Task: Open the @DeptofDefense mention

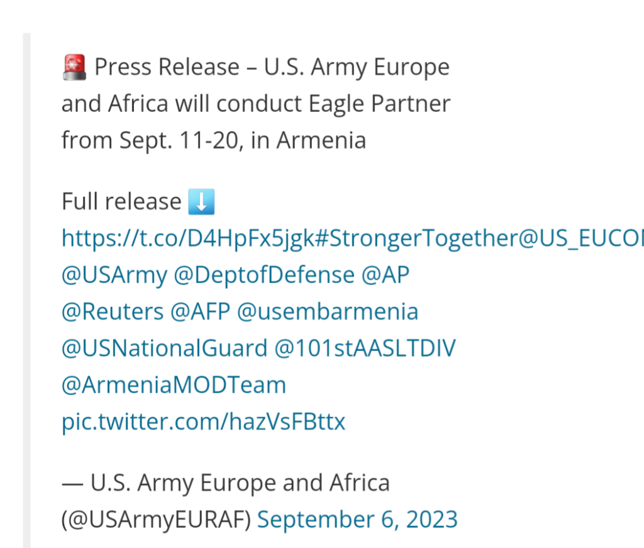Action: (x=264, y=275)
